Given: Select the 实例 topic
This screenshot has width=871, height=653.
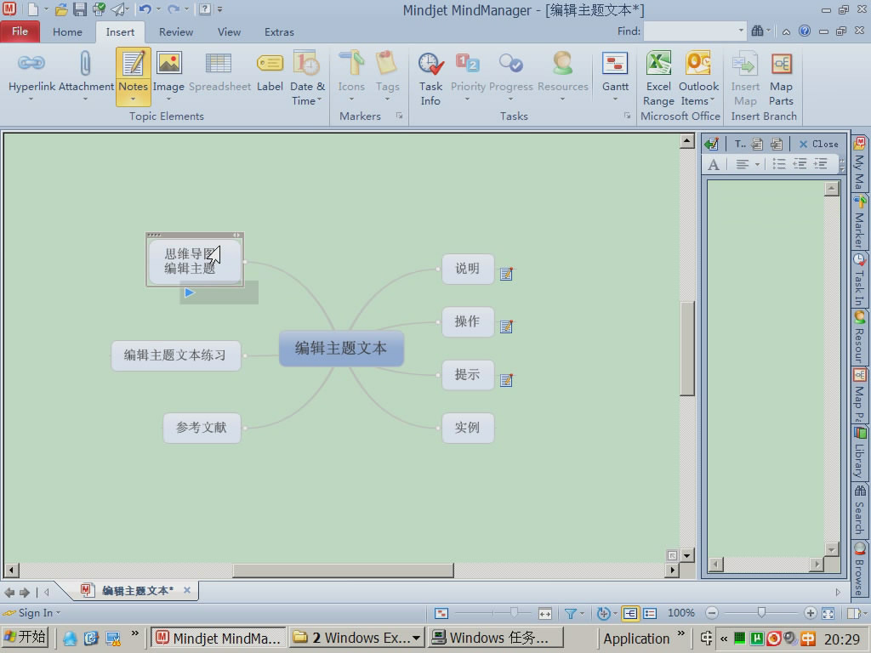Looking at the screenshot, I should 468,428.
